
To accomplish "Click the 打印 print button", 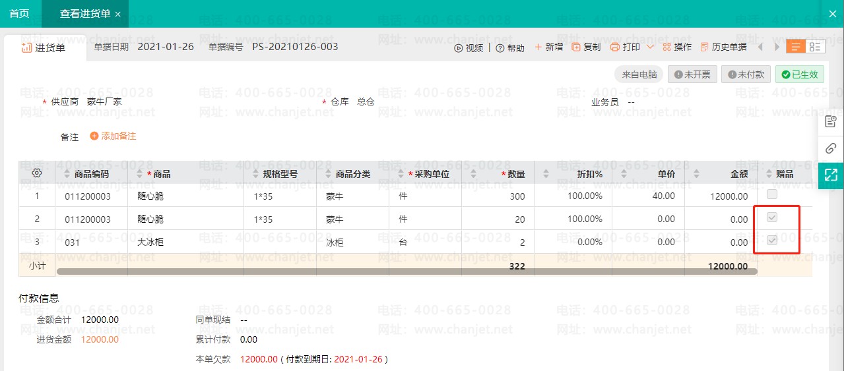I will [626, 47].
